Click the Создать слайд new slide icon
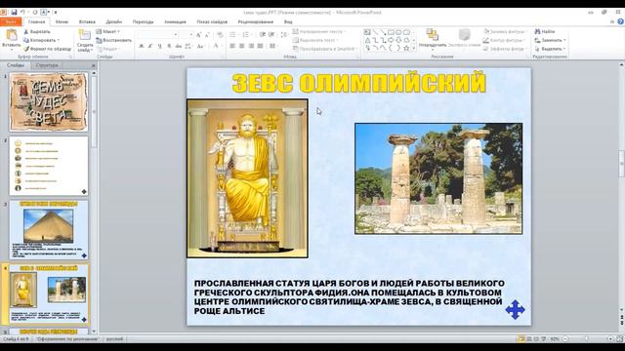This screenshot has width=625, height=351. (85, 35)
